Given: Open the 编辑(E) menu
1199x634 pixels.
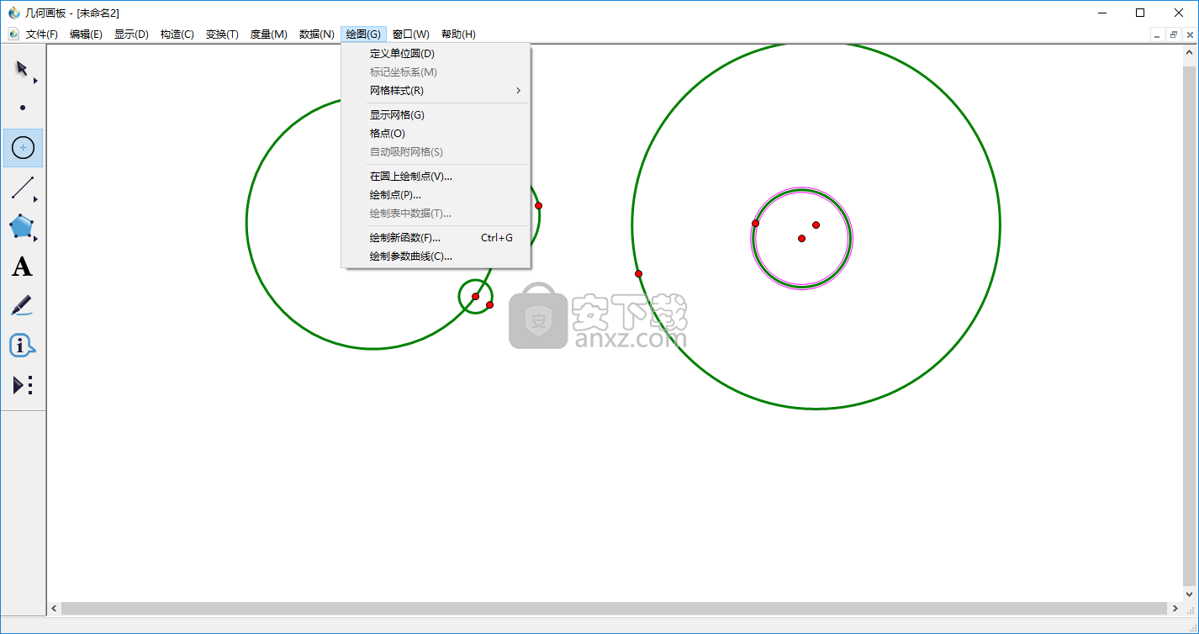Looking at the screenshot, I should [86, 34].
